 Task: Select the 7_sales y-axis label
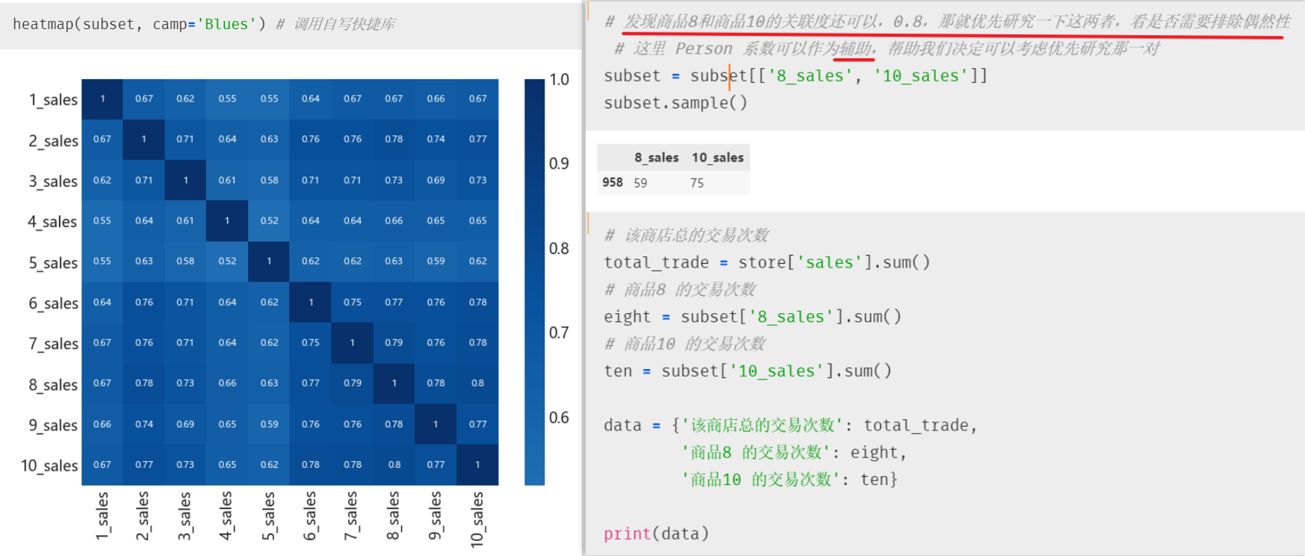pyautogui.click(x=53, y=343)
